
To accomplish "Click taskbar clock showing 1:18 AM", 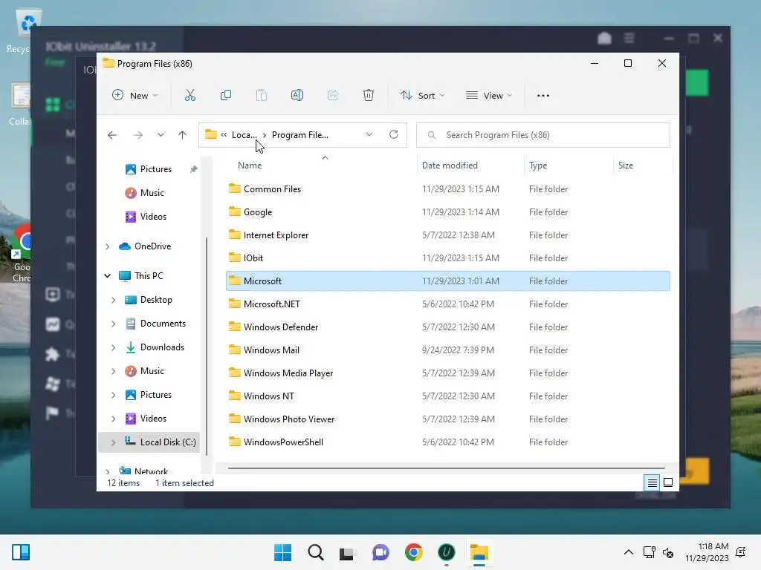I will (x=707, y=552).
